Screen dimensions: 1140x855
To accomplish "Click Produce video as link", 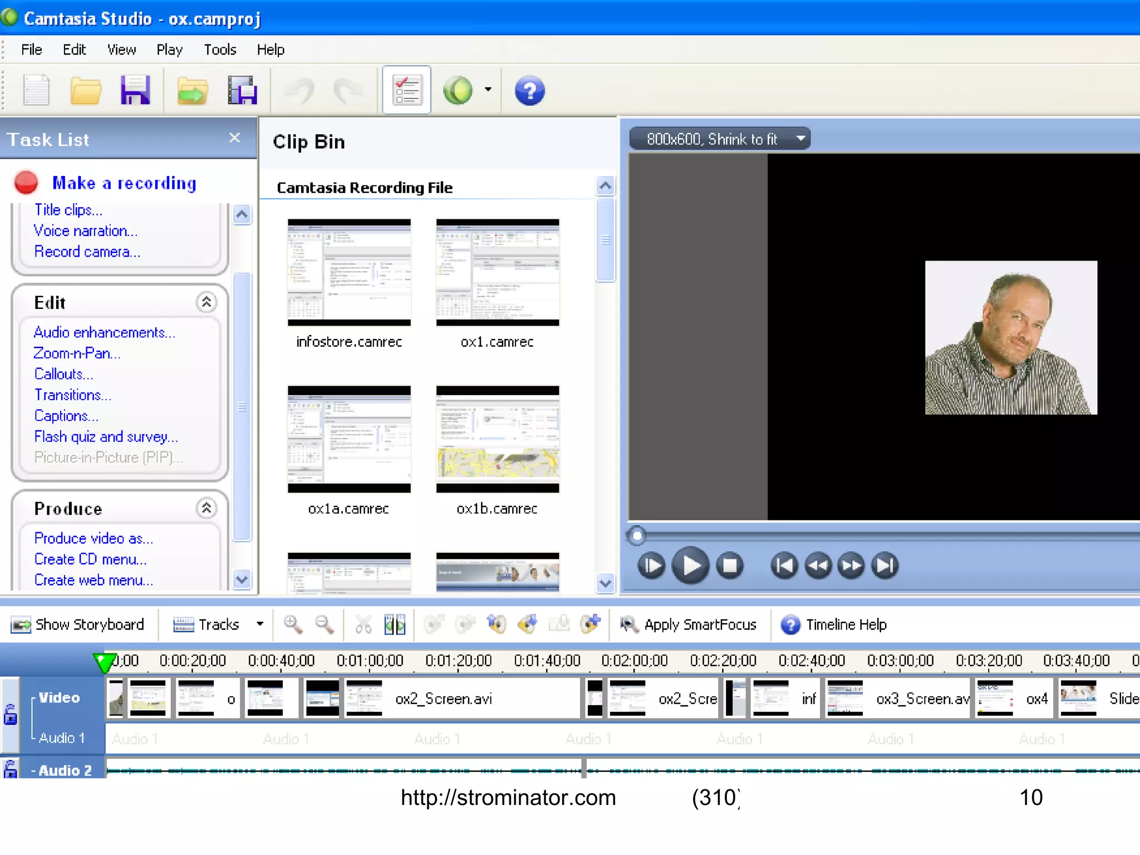I will (x=94, y=538).
